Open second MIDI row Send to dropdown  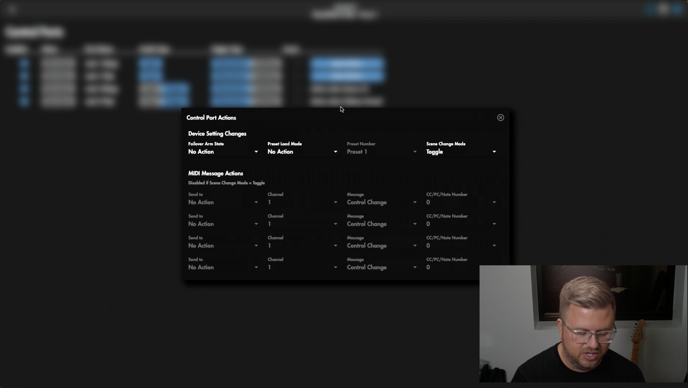223,224
